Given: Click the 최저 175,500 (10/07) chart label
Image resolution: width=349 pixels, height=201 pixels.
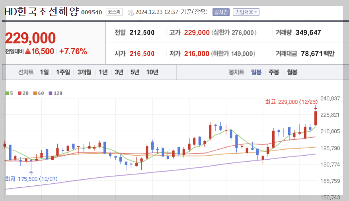Looking at the screenshot, I should [31, 179].
